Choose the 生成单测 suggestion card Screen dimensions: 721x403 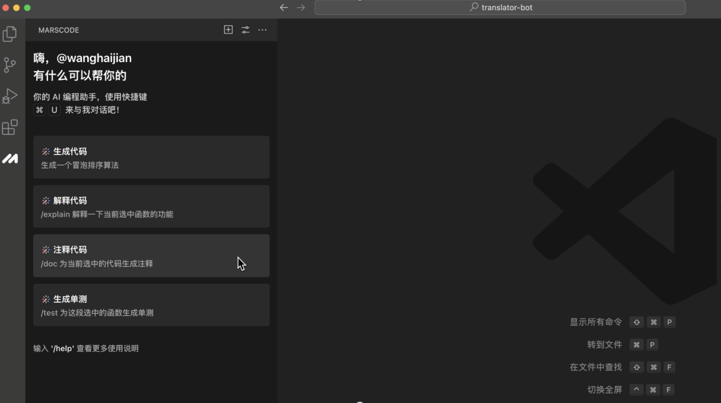point(151,305)
